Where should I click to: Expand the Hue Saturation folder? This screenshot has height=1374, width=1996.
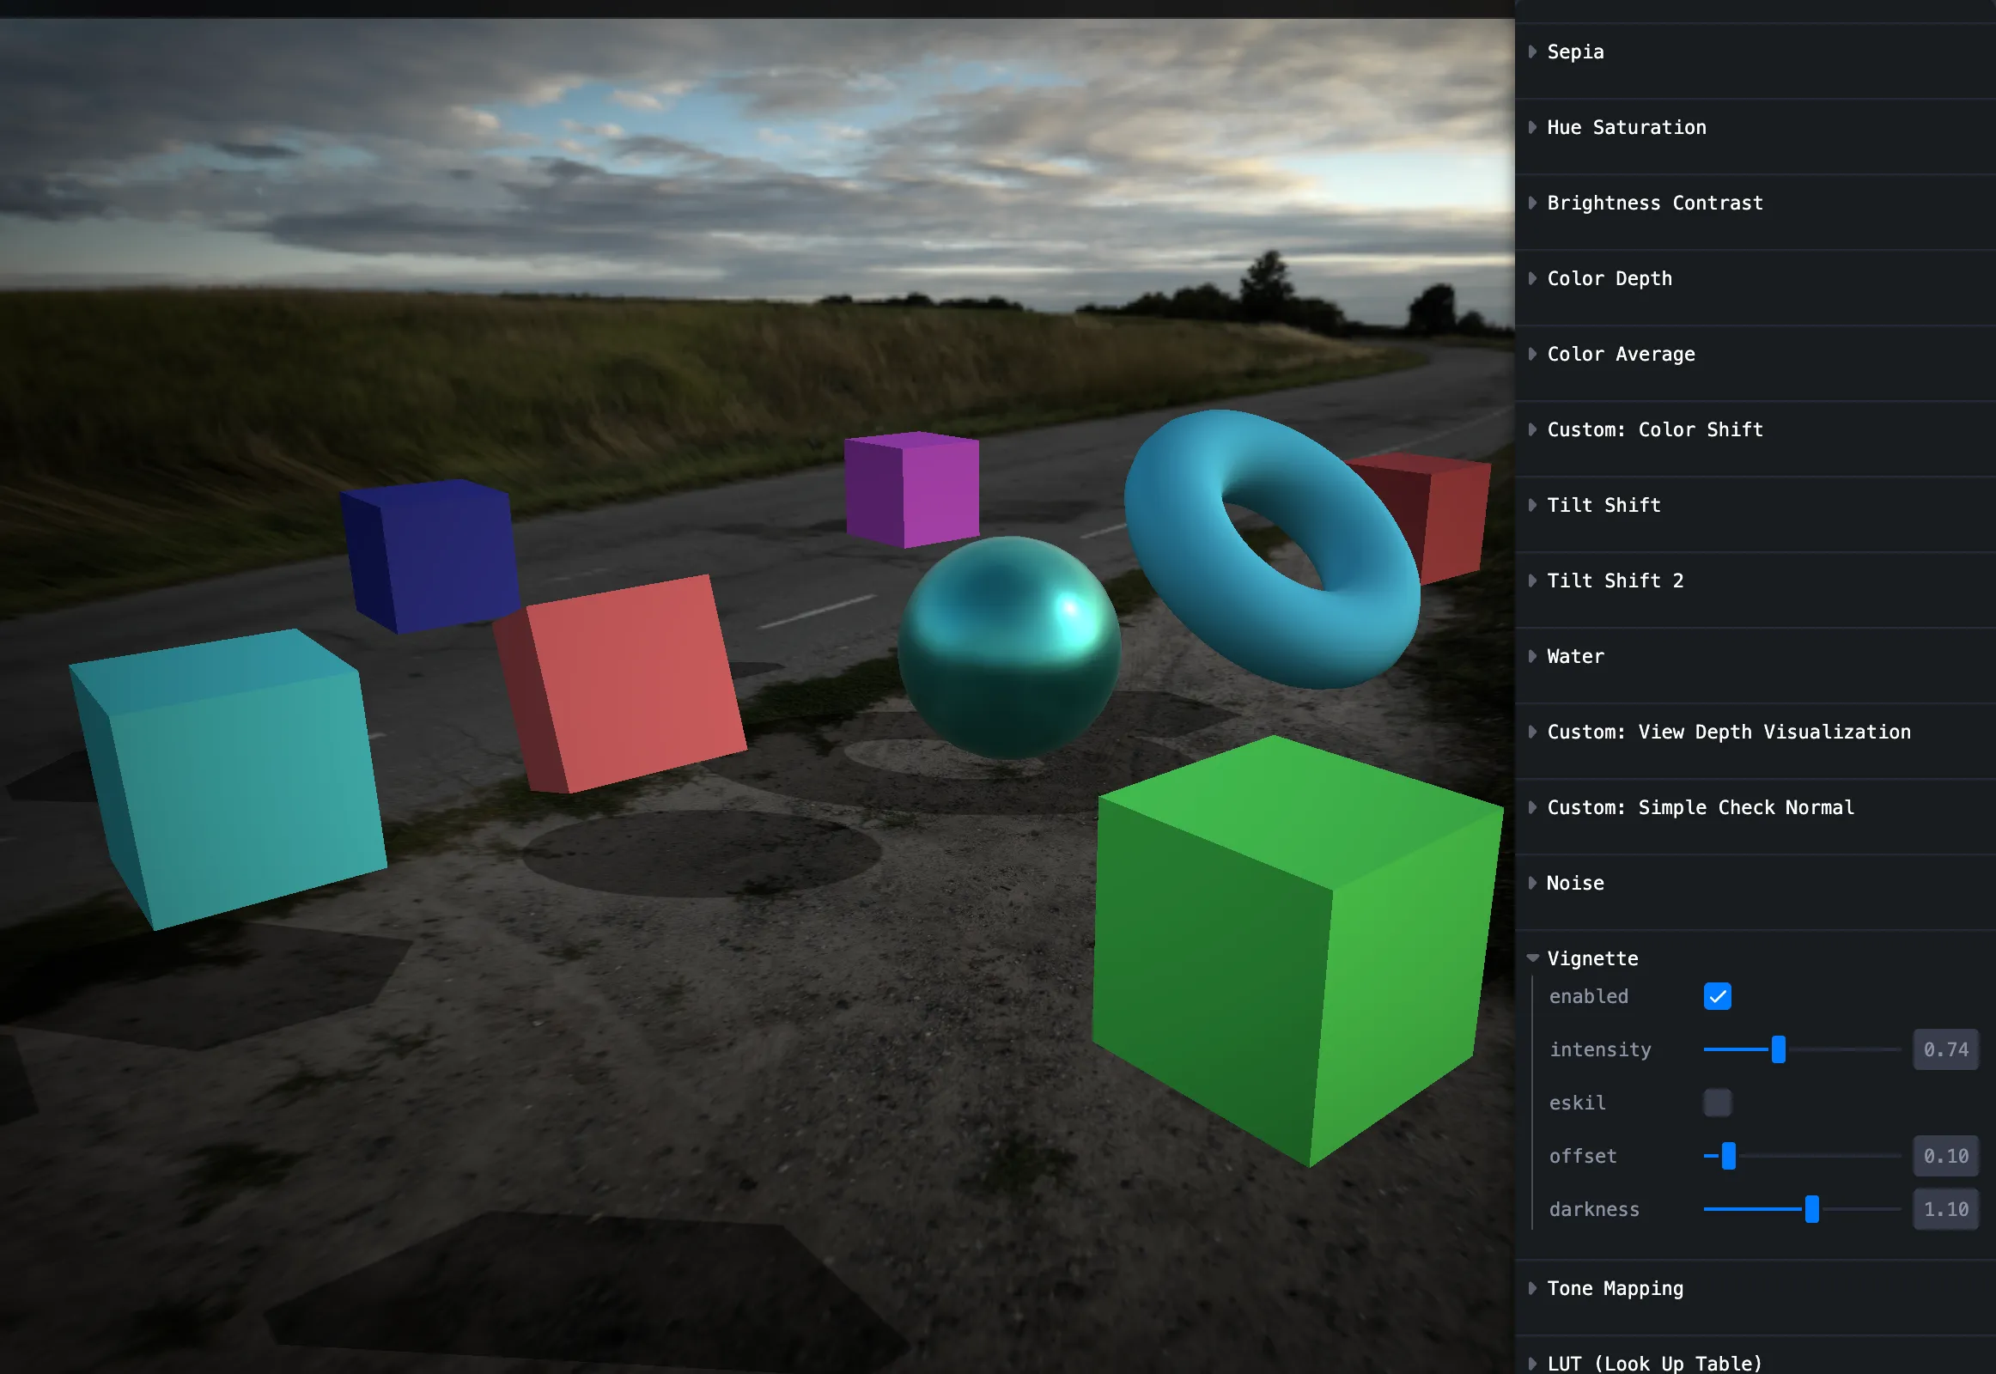pos(1626,127)
